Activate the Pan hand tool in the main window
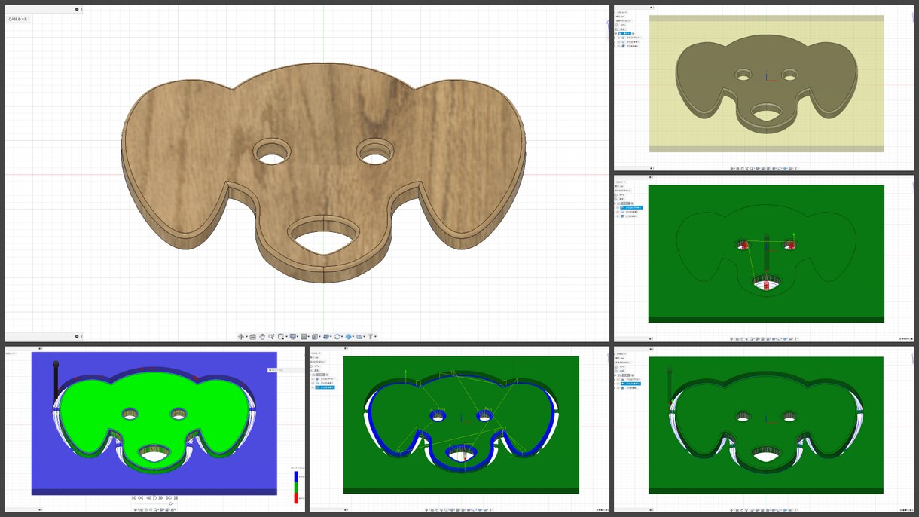The image size is (919, 517). [x=262, y=337]
